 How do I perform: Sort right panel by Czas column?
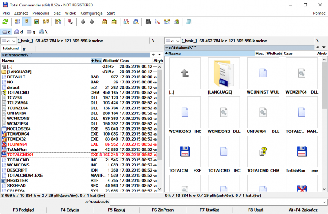coord(300,53)
